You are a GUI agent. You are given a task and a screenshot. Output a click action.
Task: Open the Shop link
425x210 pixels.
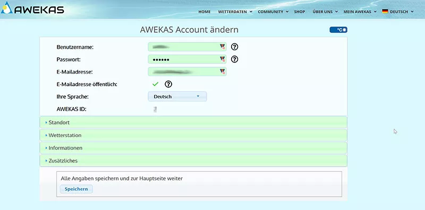pyautogui.click(x=300, y=12)
